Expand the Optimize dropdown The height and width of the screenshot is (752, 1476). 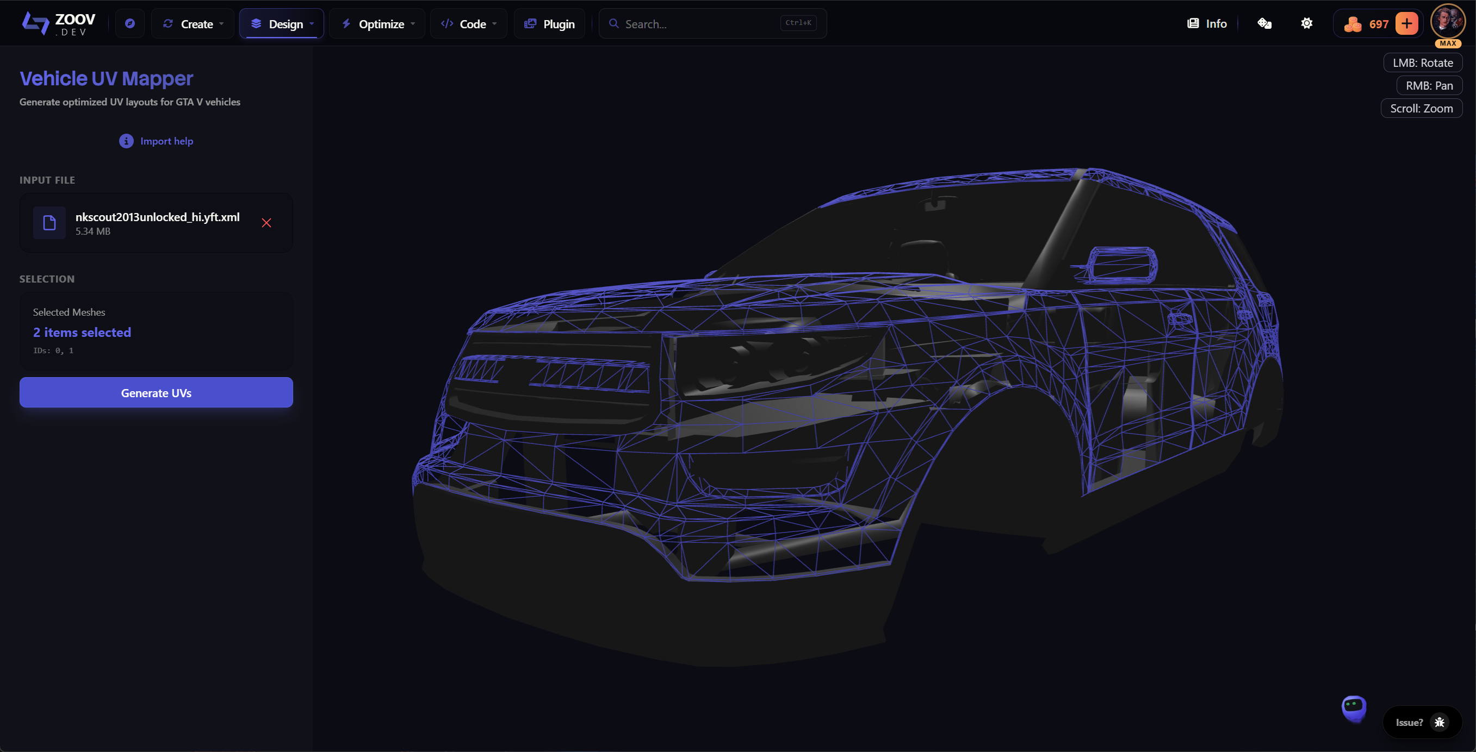376,23
